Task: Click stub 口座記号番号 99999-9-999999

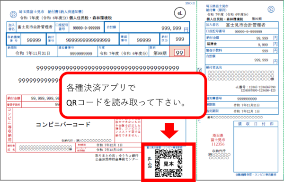Action: (241, 31)
